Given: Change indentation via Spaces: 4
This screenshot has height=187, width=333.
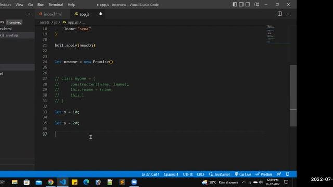Looking at the screenshot, I should coord(171,175).
